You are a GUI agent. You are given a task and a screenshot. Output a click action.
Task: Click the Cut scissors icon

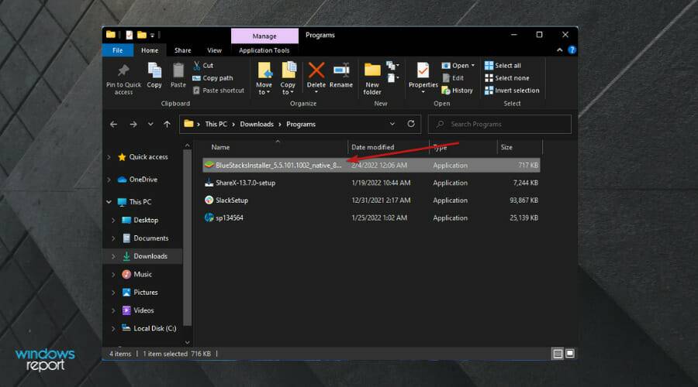click(197, 66)
